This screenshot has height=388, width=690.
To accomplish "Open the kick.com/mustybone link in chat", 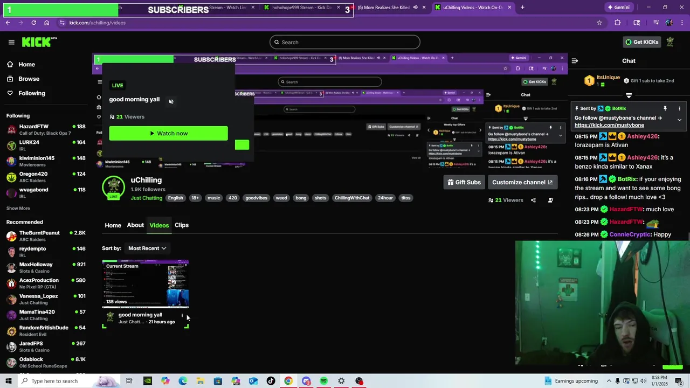I will tap(609, 125).
